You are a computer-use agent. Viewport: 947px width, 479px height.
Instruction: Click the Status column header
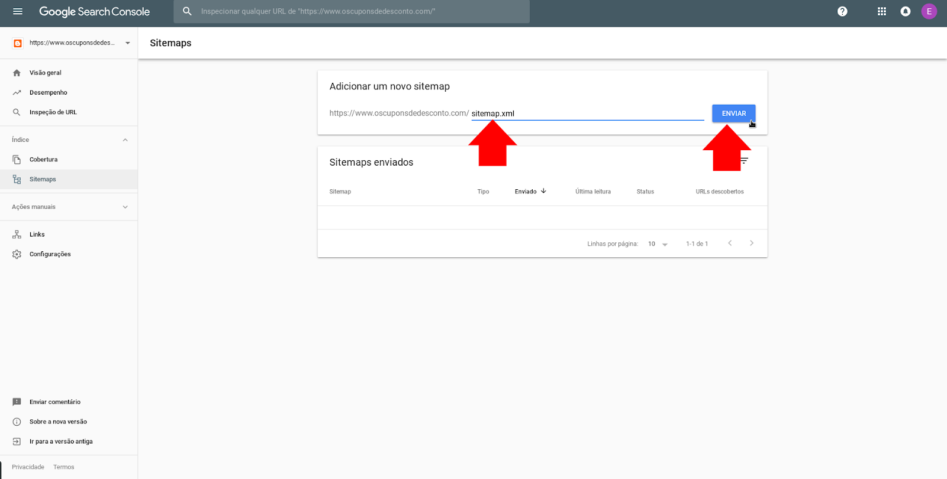click(645, 192)
